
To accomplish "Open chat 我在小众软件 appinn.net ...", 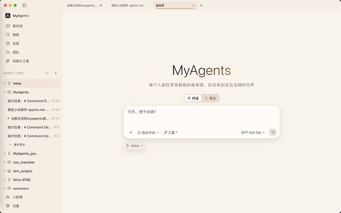I will point(33,110).
